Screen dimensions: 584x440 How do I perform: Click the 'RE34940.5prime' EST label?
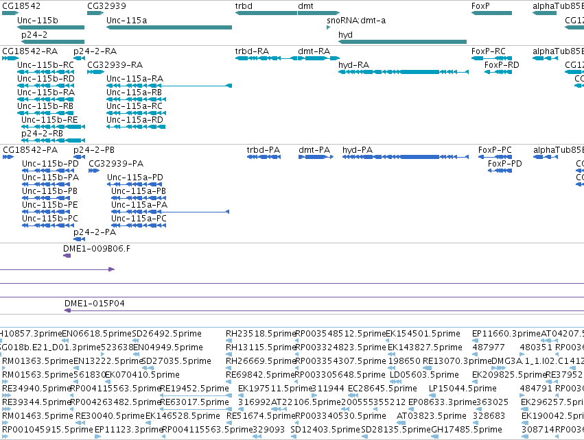point(36,389)
